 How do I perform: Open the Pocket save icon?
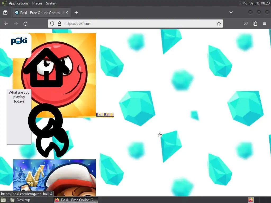(x=246, y=24)
